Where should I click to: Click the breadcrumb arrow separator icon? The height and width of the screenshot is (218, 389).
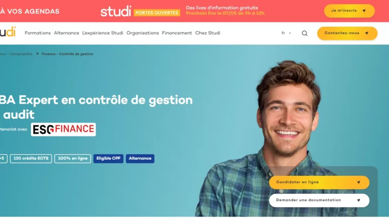coord(38,54)
